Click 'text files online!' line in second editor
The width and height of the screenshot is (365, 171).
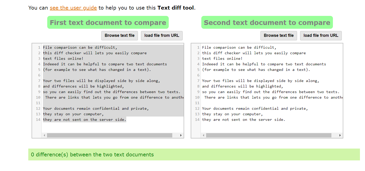pyautogui.click(x=222, y=59)
